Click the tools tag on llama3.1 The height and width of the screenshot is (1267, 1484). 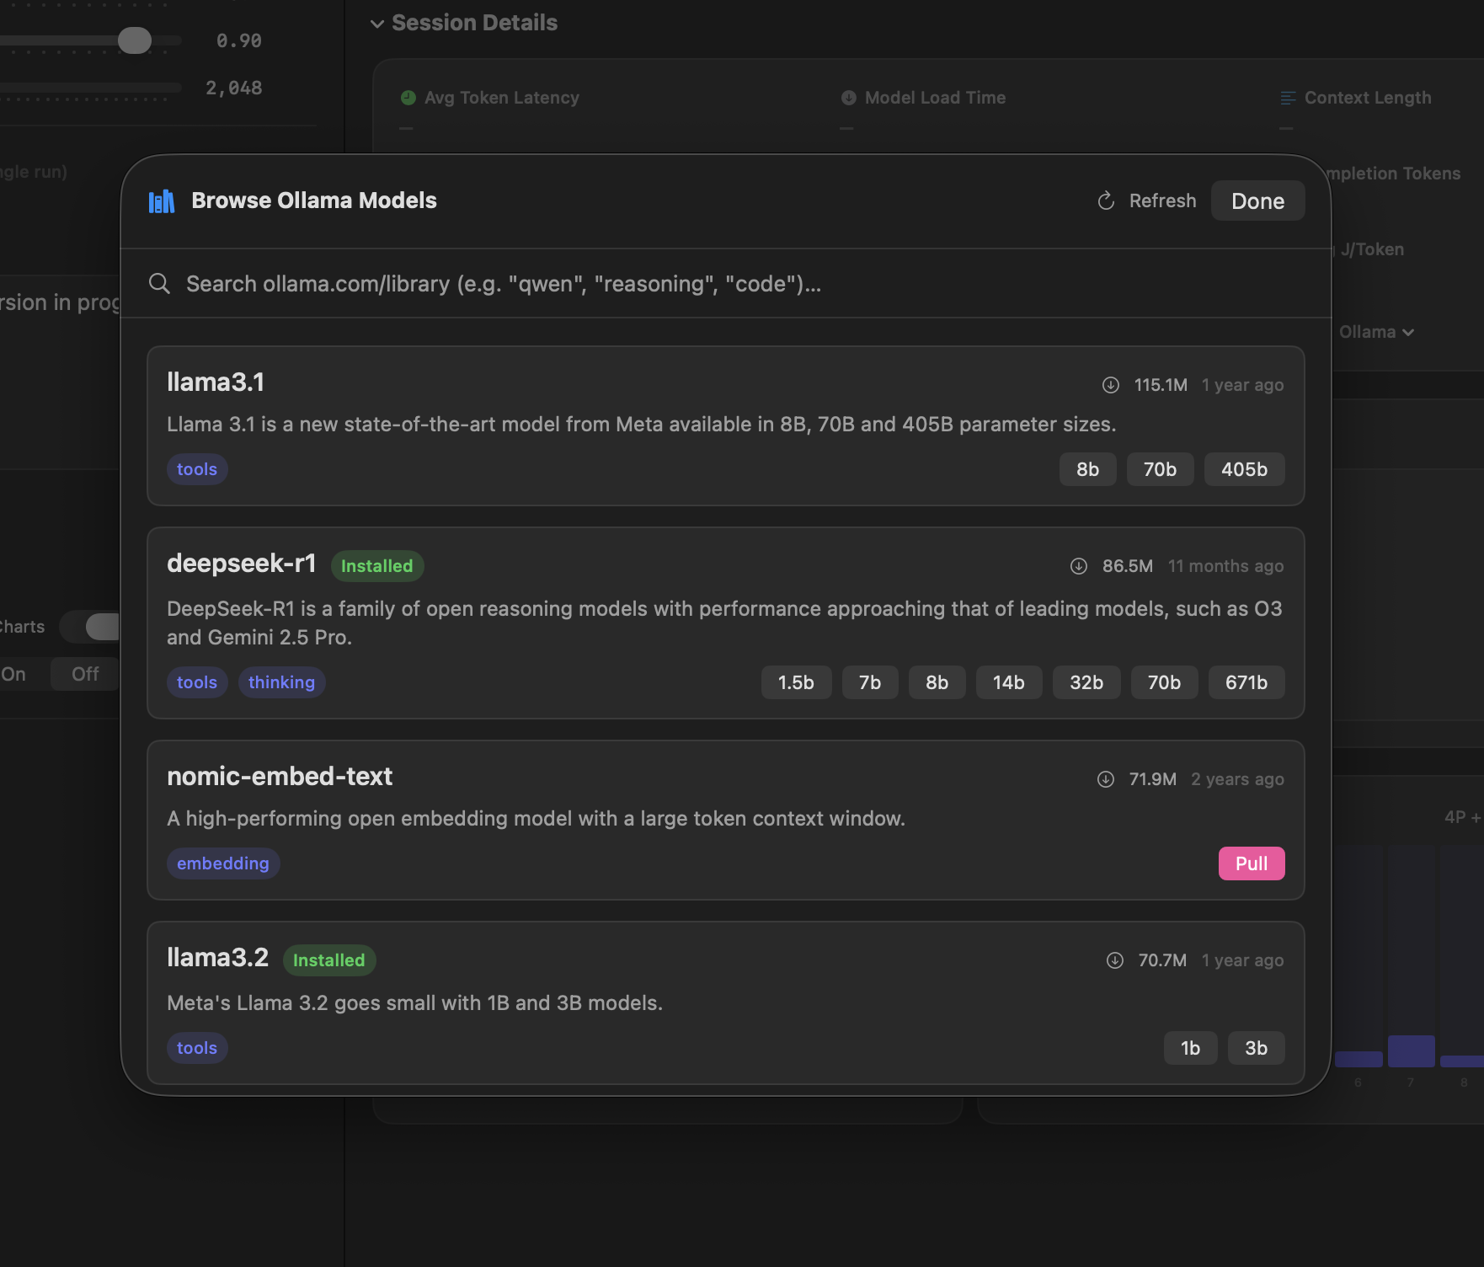pos(197,469)
